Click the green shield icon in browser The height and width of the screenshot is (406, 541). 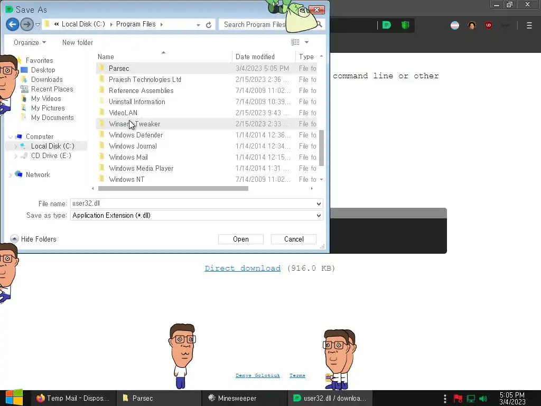405,25
